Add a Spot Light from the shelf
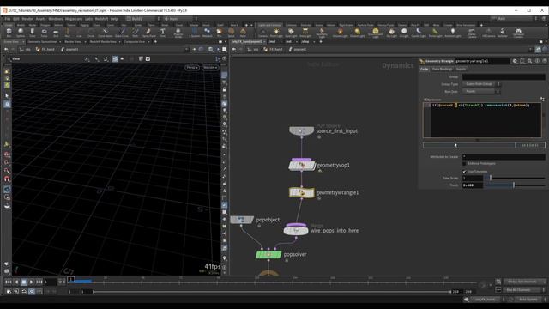The height and width of the screenshot is (309, 549). (291, 33)
